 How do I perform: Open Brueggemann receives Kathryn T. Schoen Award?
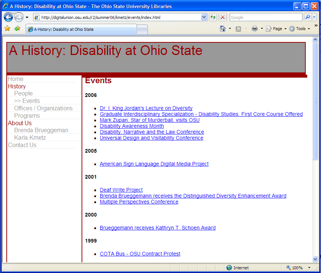[x=158, y=228]
